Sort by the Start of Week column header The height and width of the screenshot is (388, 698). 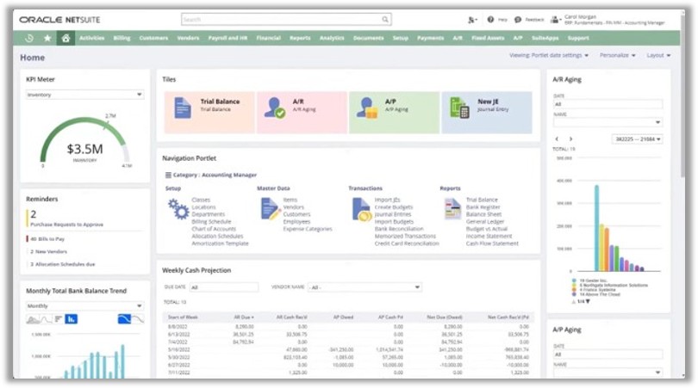pyautogui.click(x=183, y=317)
